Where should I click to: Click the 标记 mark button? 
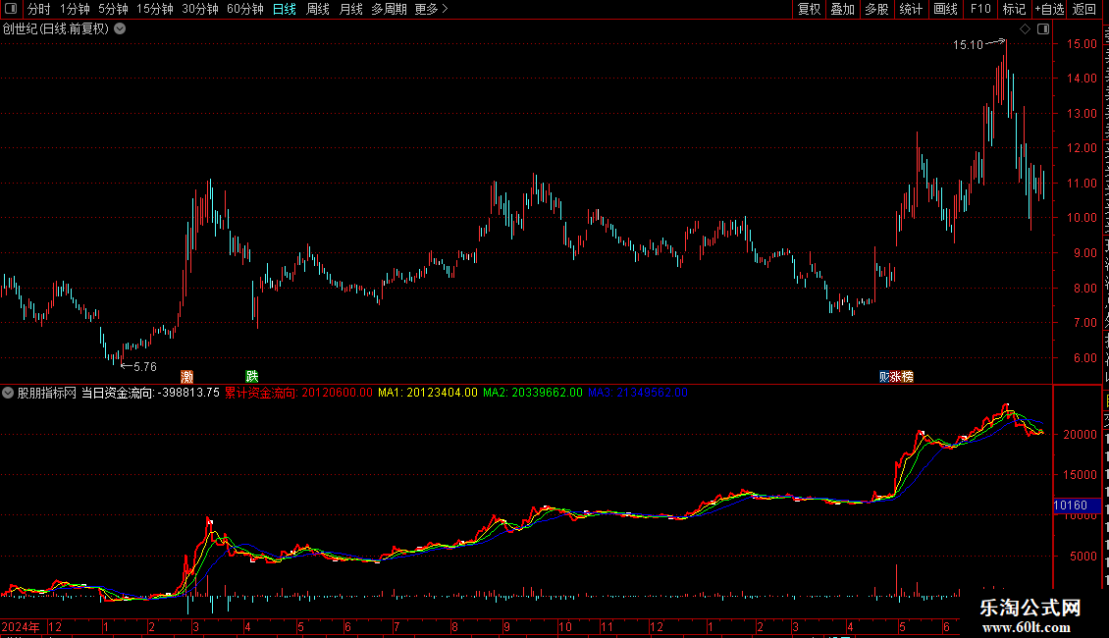coord(1014,9)
